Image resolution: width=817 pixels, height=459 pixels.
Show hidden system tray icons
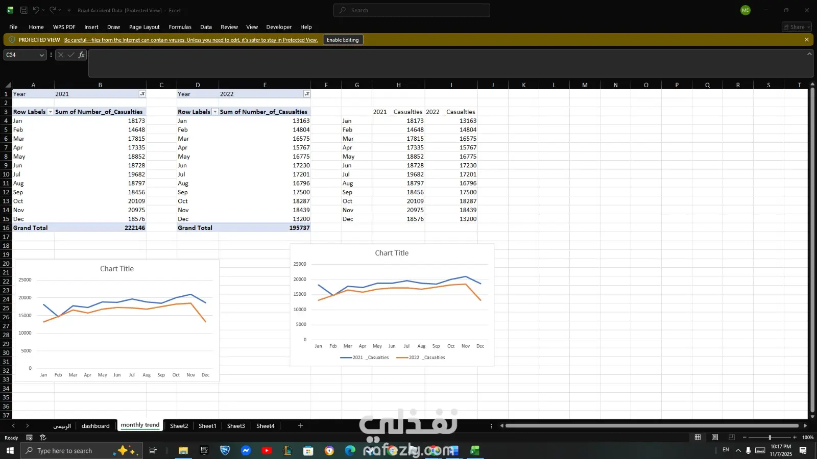(x=738, y=450)
